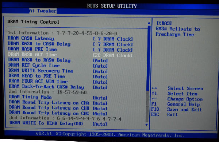219x142 pixels.
Task: Open RAS# to RAS# Delay Auto value
Action: pos(100,60)
